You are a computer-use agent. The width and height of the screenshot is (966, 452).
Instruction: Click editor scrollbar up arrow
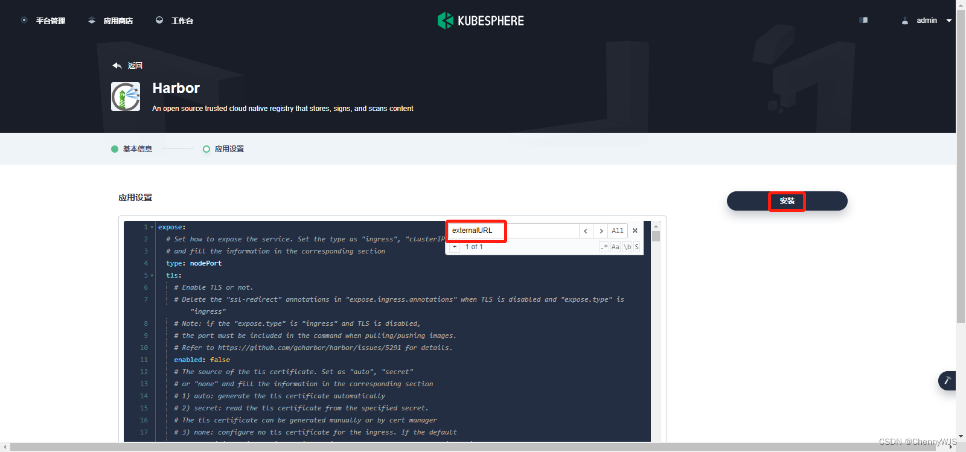(x=656, y=226)
